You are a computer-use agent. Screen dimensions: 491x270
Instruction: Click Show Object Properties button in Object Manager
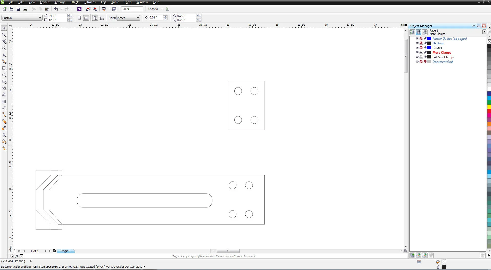pos(412,32)
